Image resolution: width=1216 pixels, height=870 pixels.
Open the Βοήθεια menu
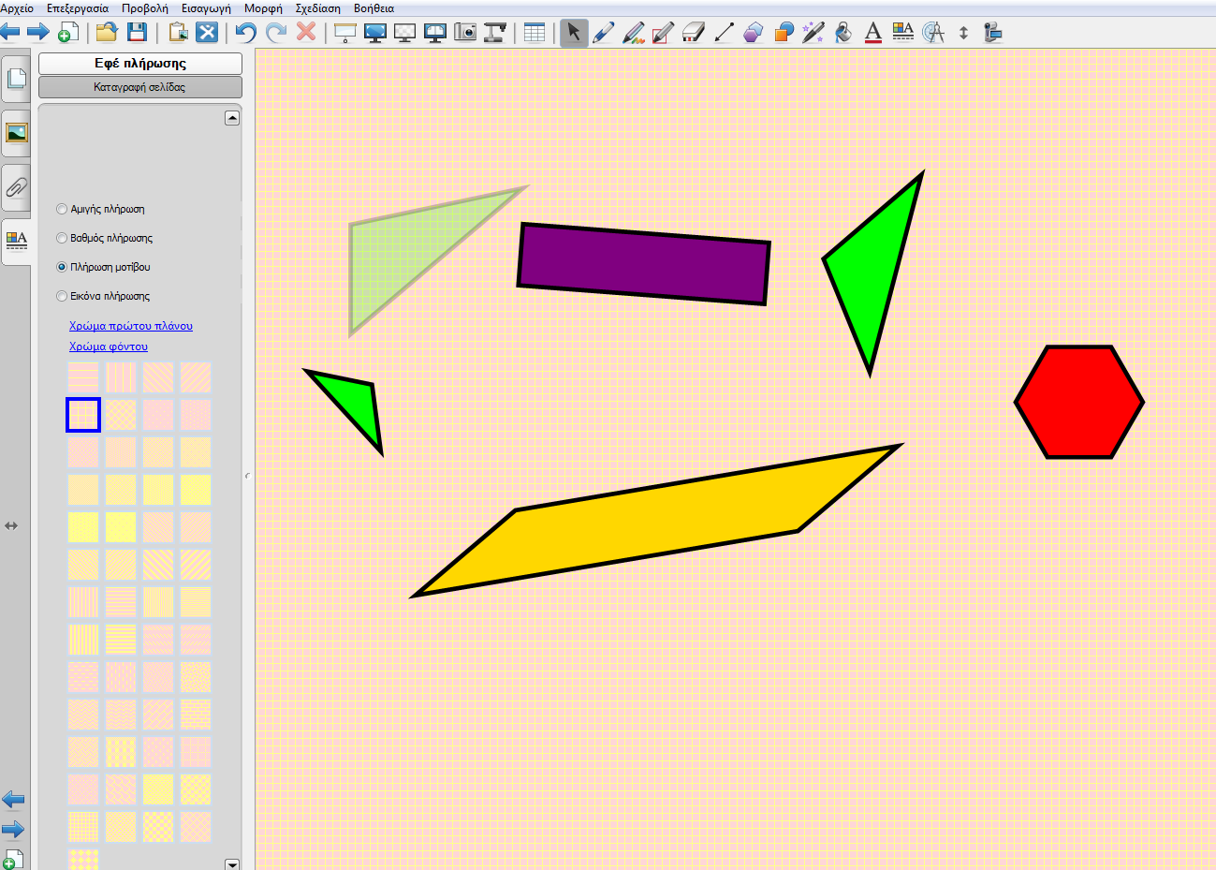(x=374, y=8)
